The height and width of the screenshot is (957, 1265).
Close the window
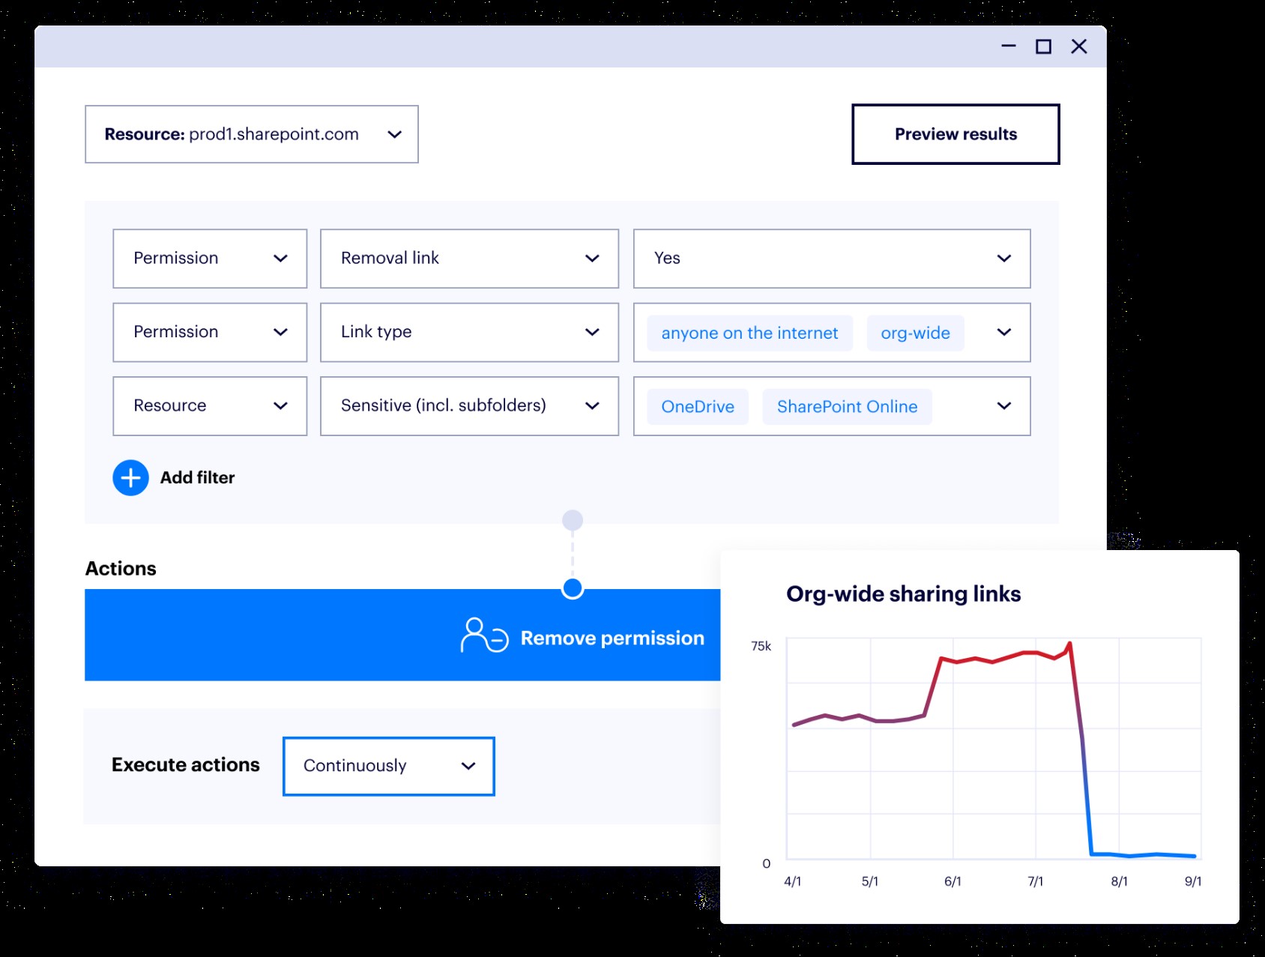(1079, 46)
